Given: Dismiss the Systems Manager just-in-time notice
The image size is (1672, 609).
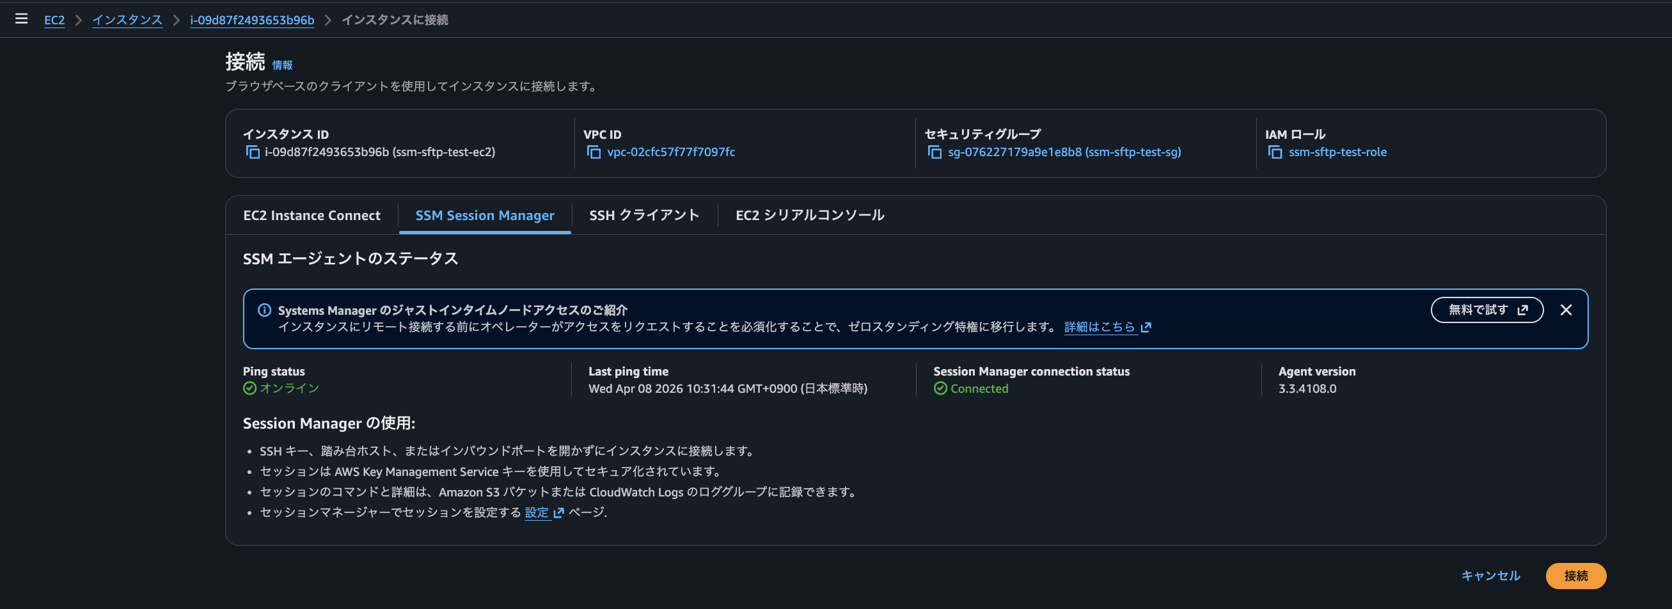Looking at the screenshot, I should [x=1566, y=310].
